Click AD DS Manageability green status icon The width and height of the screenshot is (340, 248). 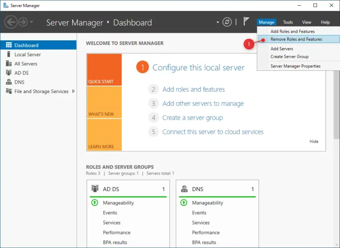95,203
